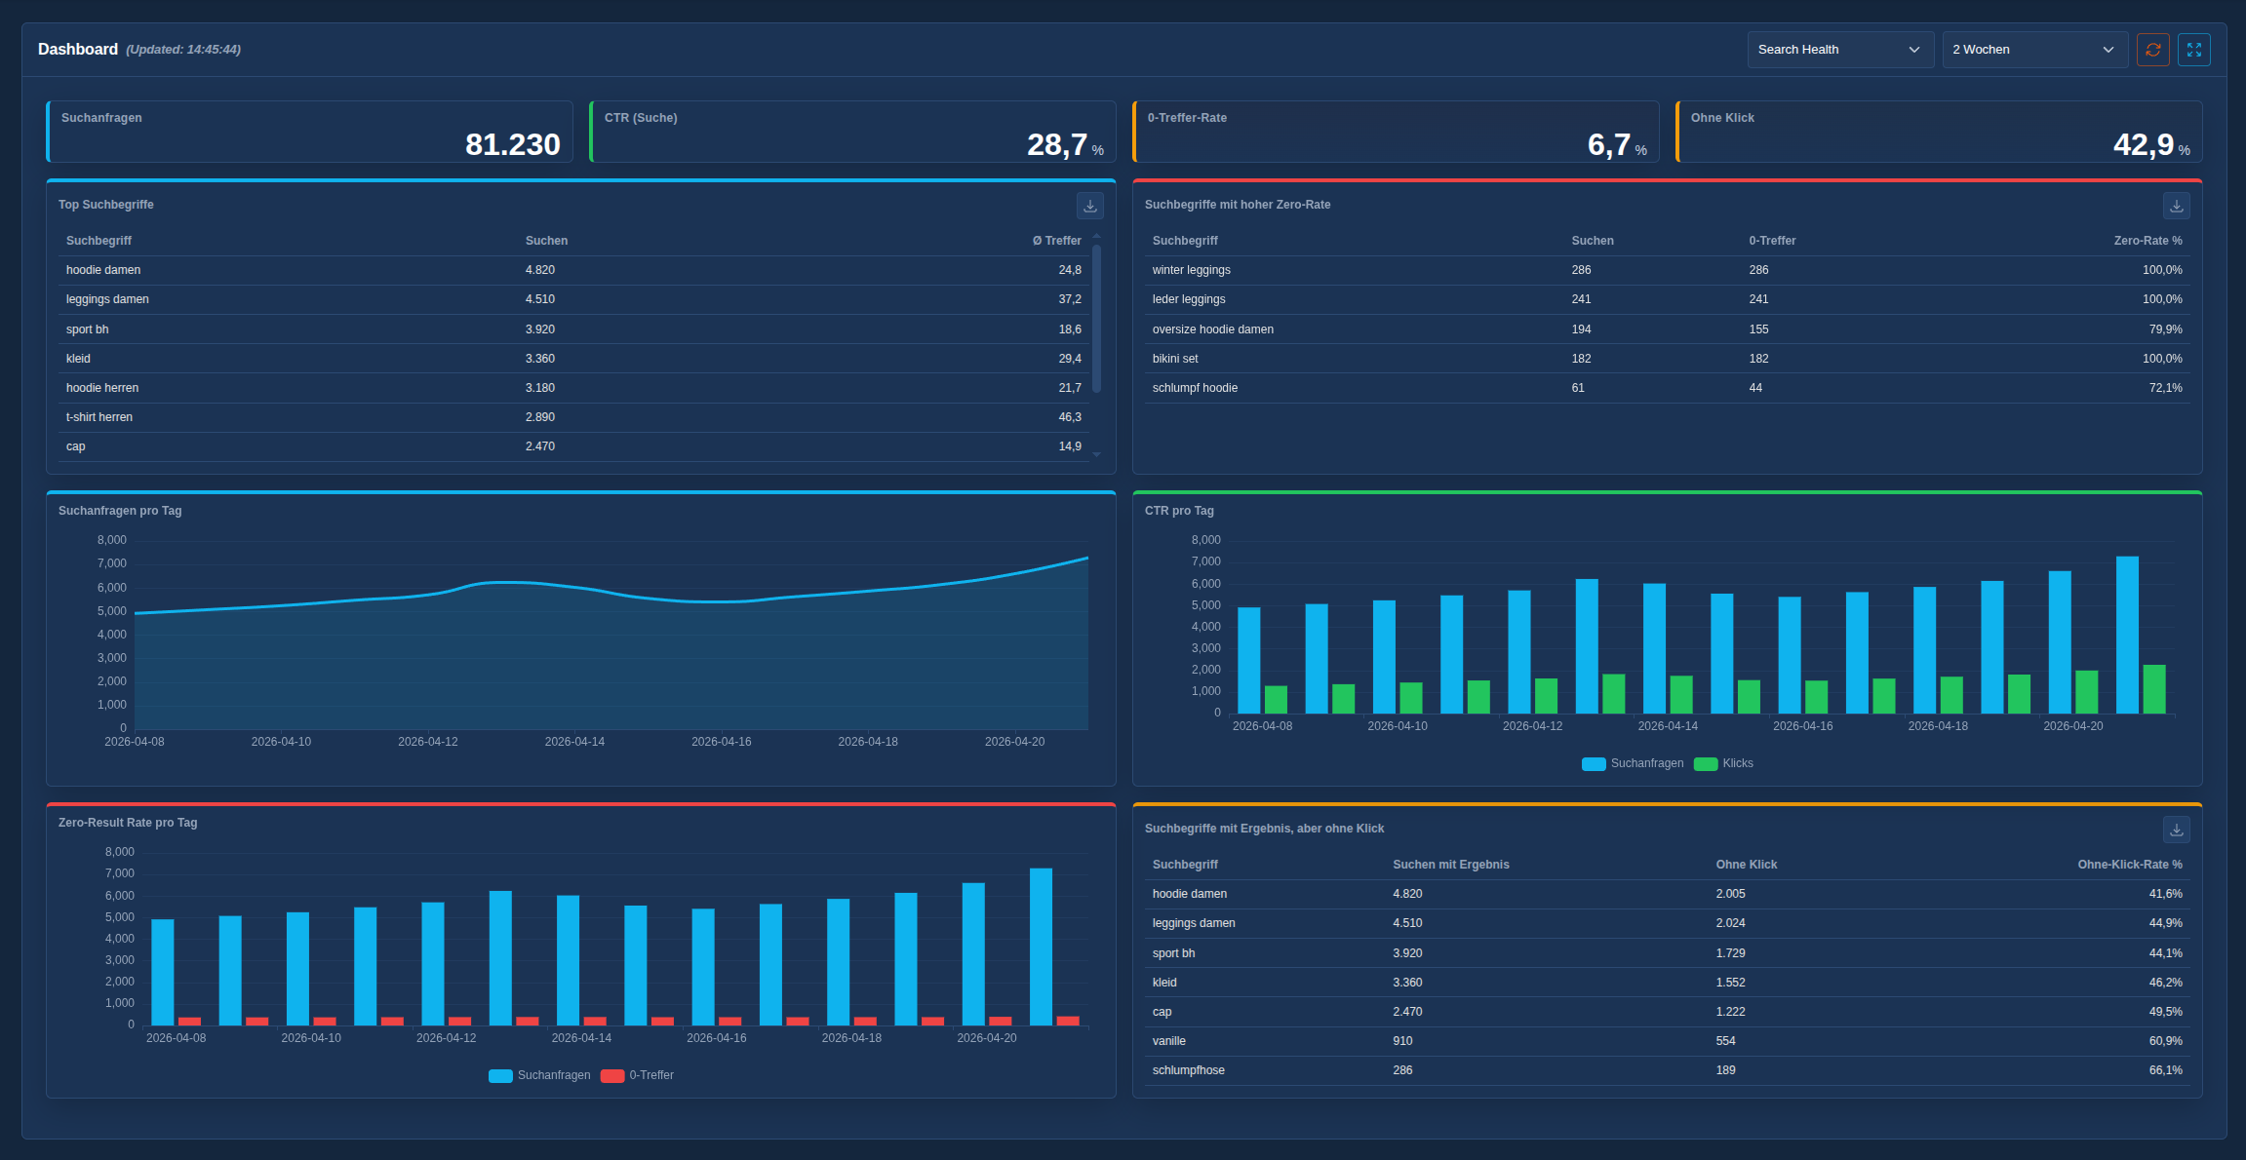Click the Zero-Result Rate pro Tag title

pos(128,823)
